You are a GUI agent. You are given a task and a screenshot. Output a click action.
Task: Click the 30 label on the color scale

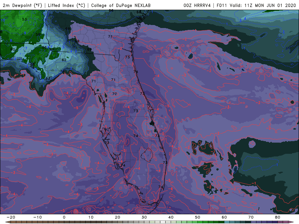coord(144,217)
